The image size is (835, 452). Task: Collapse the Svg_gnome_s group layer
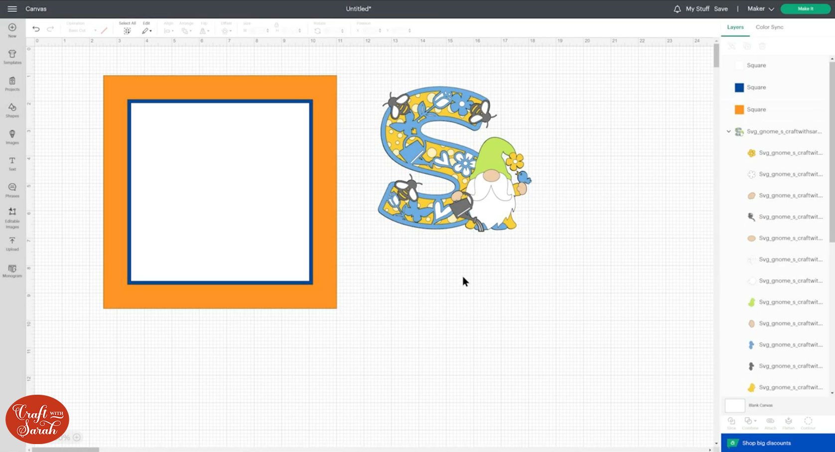point(728,131)
